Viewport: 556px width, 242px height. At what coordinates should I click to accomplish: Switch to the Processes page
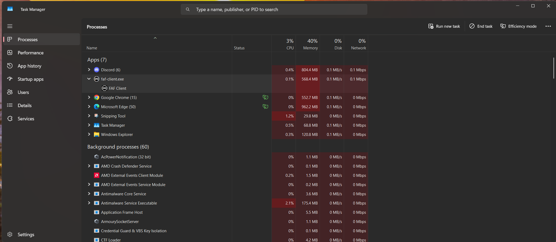pos(42,39)
